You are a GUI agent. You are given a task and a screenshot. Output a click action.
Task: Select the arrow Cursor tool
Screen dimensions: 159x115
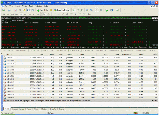[44, 14]
